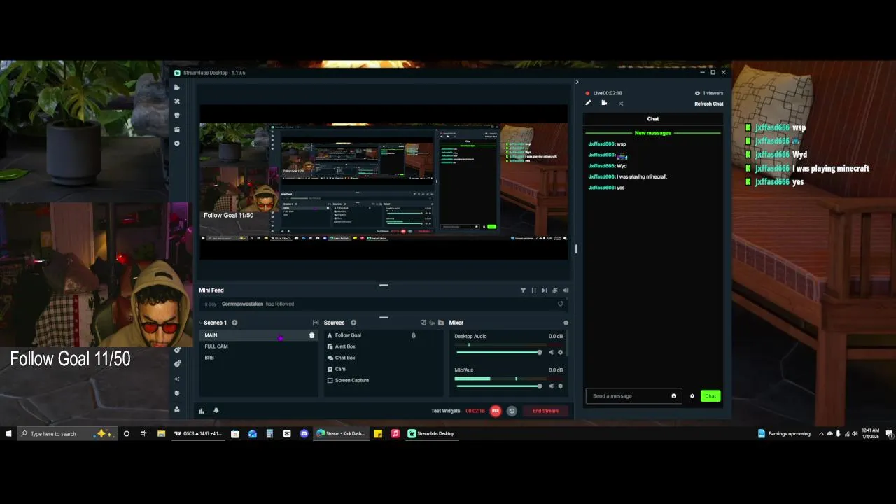Open scene transitions icon beside Sources header
The width and height of the screenshot is (896, 504).
tap(316, 323)
